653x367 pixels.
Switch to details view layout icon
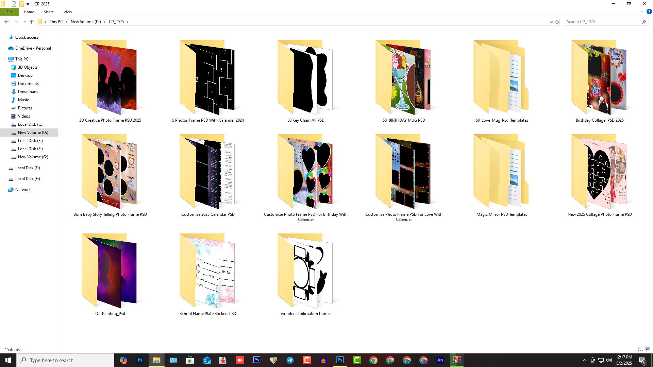pyautogui.click(x=640, y=349)
